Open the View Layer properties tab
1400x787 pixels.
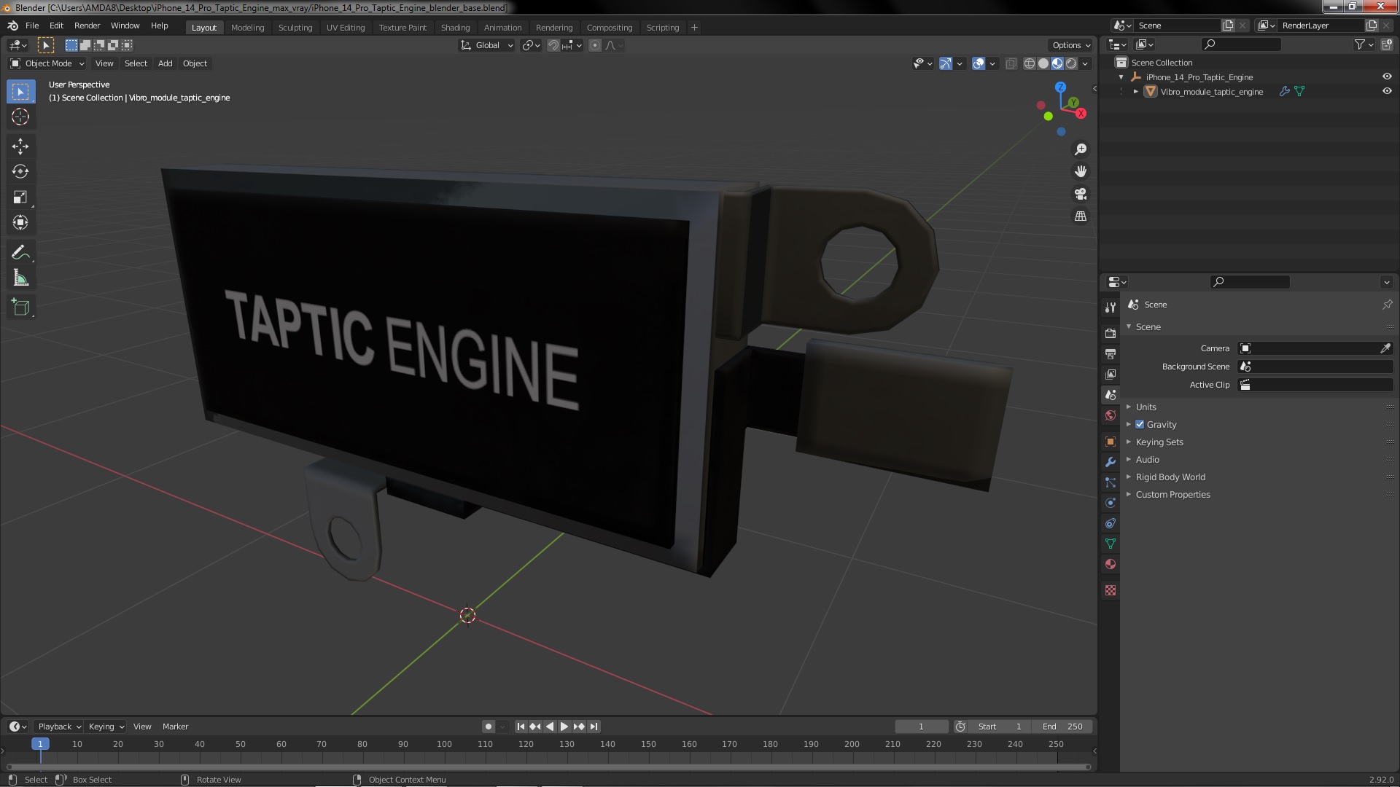[1111, 374]
